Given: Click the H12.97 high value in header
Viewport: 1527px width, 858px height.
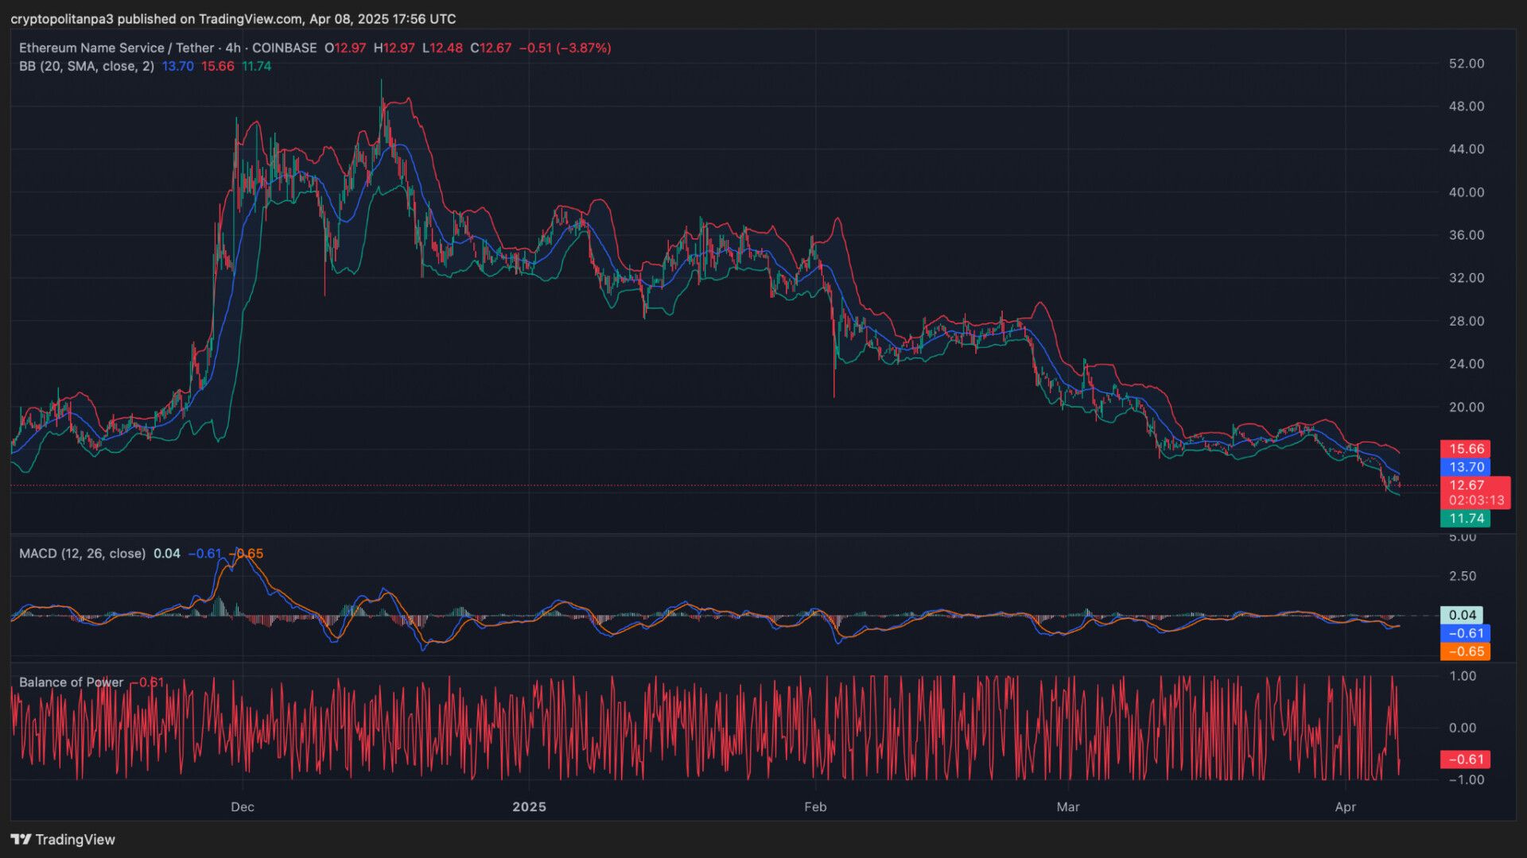Looking at the screenshot, I should [394, 48].
